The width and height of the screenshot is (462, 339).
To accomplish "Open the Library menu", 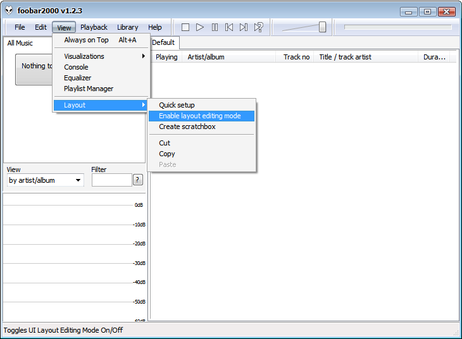I will (127, 27).
